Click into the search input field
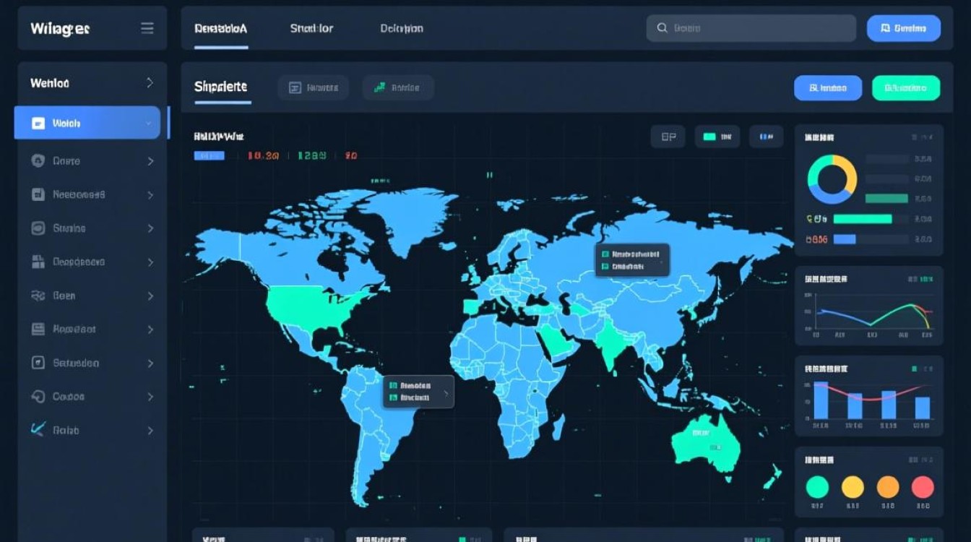Viewport: 971px width, 542px height. (751, 28)
